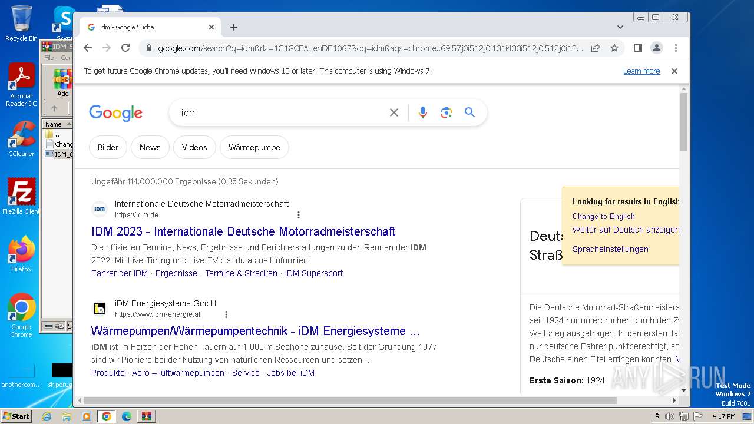This screenshot has width=754, height=424.
Task: Click the 4:17 PM system clock
Action: [x=723, y=416]
